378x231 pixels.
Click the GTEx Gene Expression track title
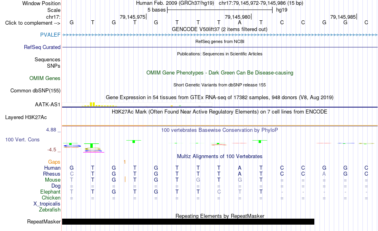click(220, 97)
